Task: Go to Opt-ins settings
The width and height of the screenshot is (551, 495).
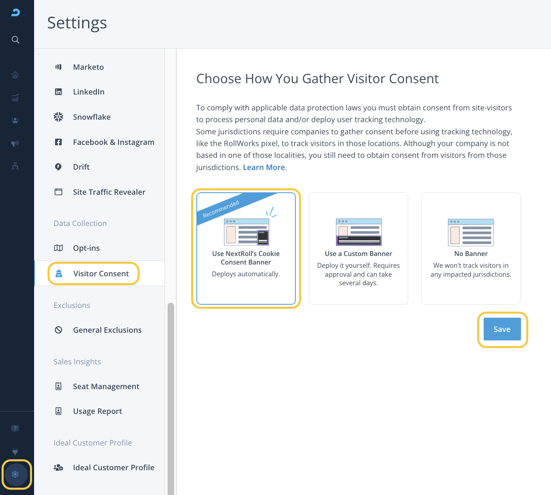Action: pos(86,248)
